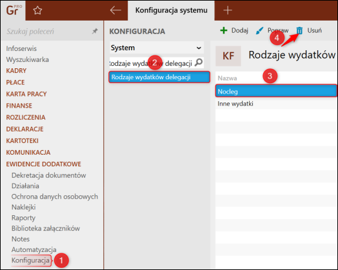Click the Szukaj poleceń search field
This screenshot has width=338, height=270.
(x=48, y=32)
